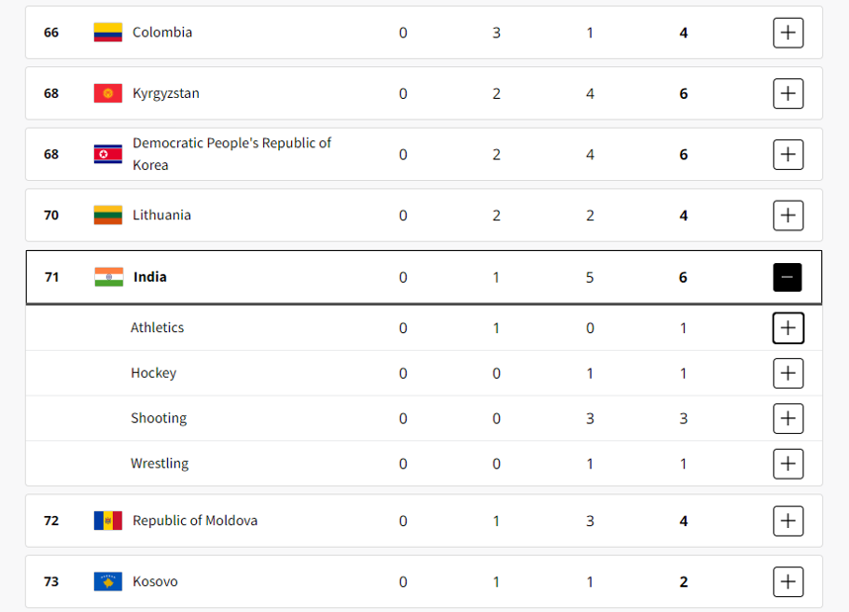Image resolution: width=849 pixels, height=612 pixels.
Task: Select the India country name
Action: (x=150, y=277)
